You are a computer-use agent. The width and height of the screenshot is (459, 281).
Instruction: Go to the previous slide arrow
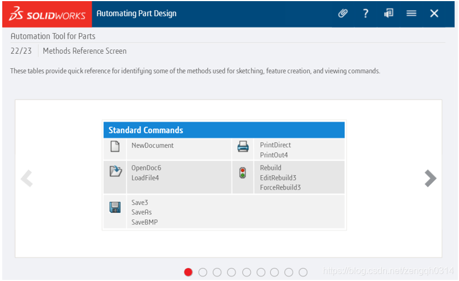[26, 178]
